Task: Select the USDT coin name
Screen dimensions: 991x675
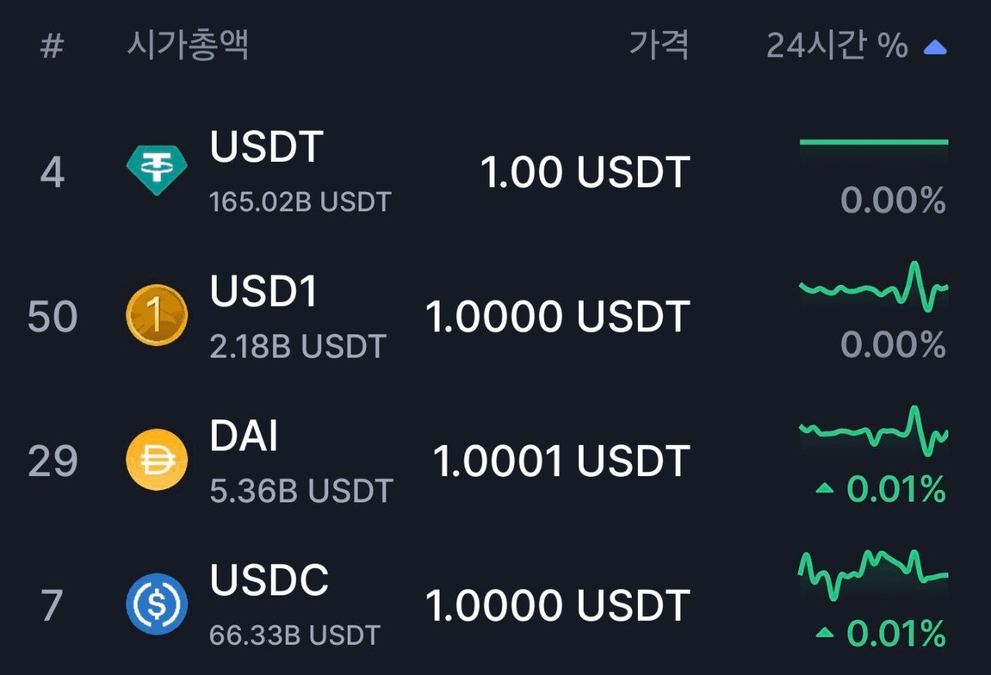Action: (266, 146)
